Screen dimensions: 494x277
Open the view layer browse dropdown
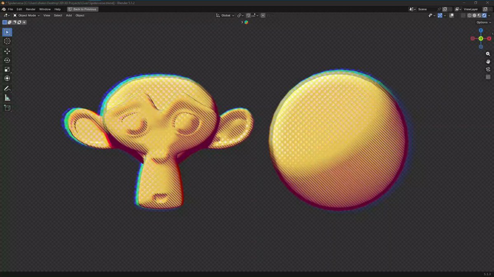pyautogui.click(x=459, y=9)
